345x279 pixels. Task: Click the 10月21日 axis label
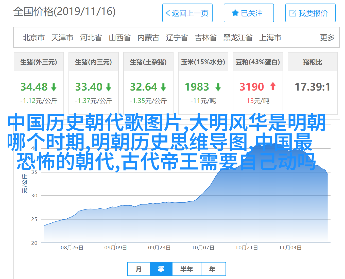pyautogui.click(x=247, y=248)
